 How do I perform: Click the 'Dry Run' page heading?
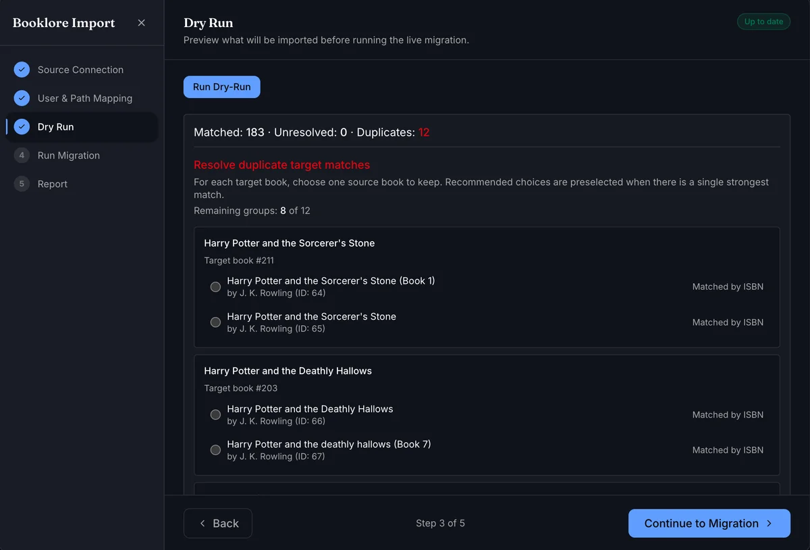pyautogui.click(x=209, y=23)
